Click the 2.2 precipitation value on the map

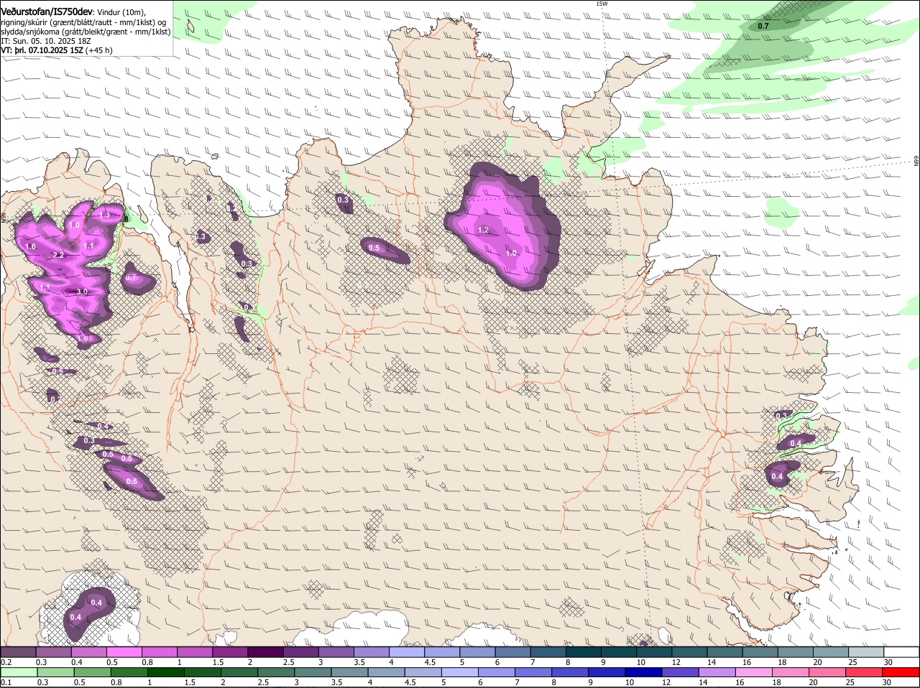click(x=59, y=255)
